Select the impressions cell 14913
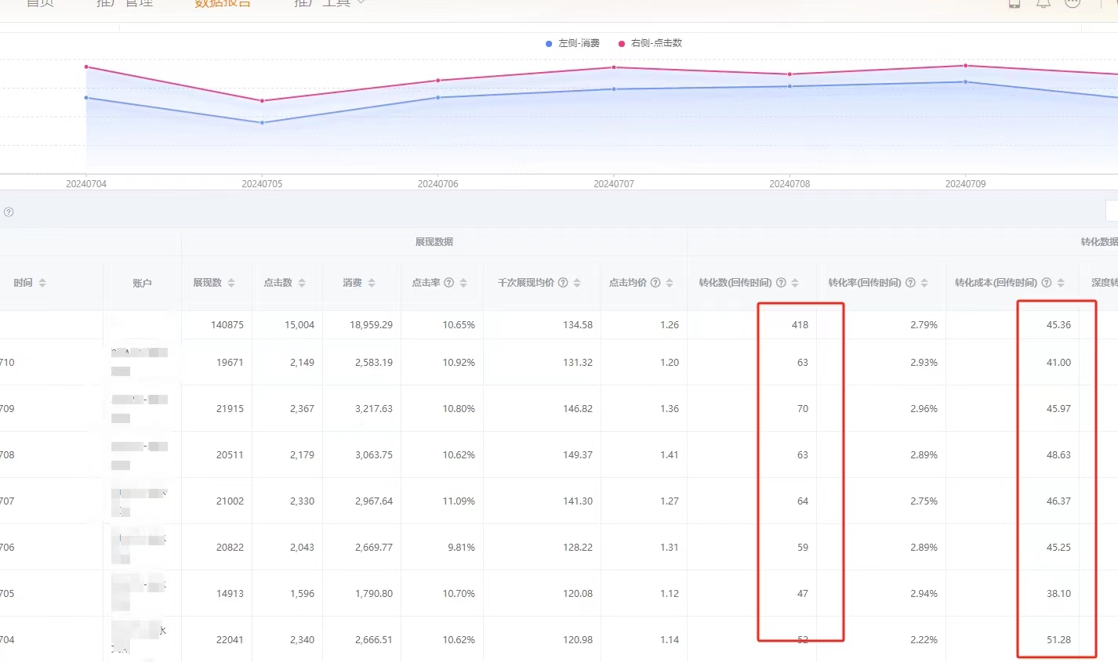The image size is (1118, 662). (x=230, y=594)
